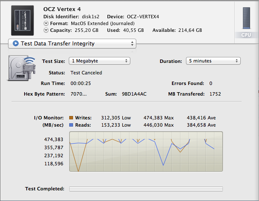Click the hard drive connector test icon
Viewport: 259px width, 201px height.
pos(22,68)
